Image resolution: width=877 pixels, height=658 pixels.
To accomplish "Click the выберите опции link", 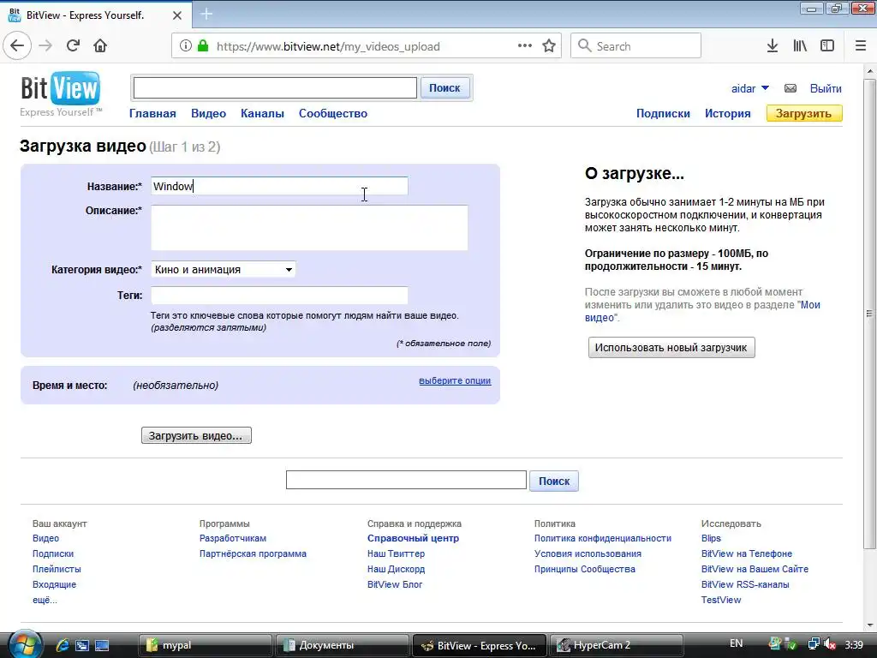I will (455, 380).
